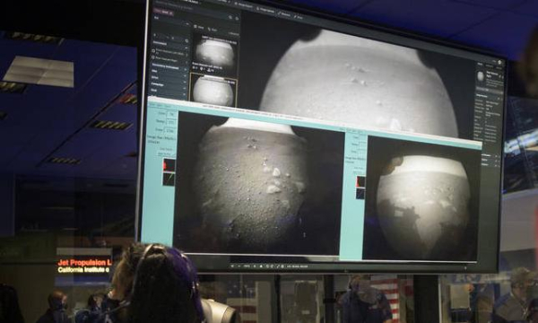Click the Sort button above thumbnails

click(213, 30)
